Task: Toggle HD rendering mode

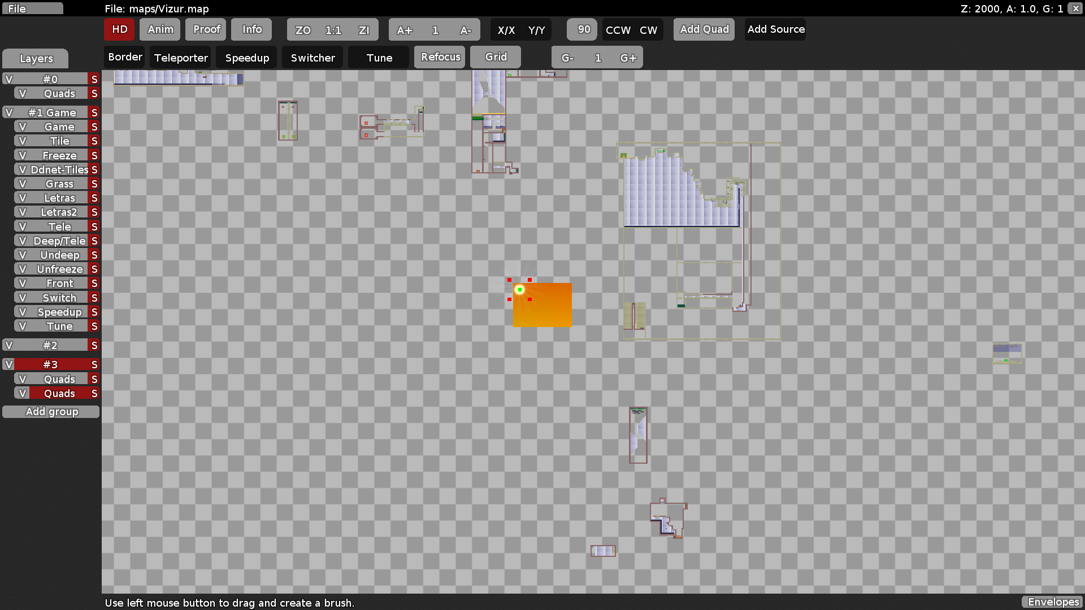Action: [x=119, y=29]
